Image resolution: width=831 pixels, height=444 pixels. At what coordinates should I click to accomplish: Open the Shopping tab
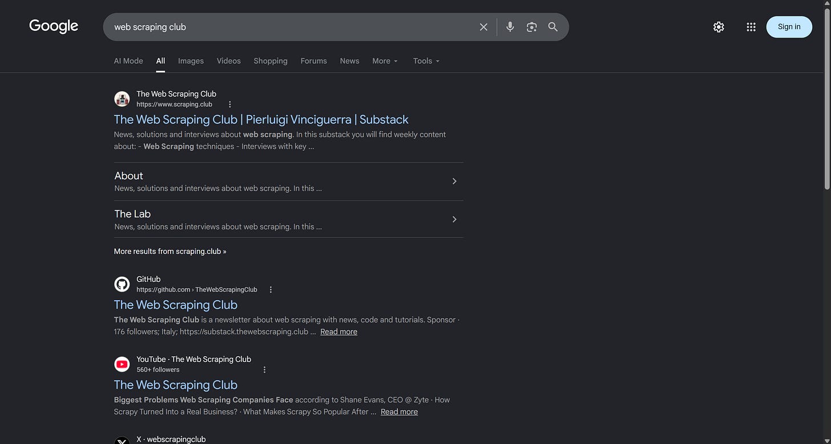point(271,61)
